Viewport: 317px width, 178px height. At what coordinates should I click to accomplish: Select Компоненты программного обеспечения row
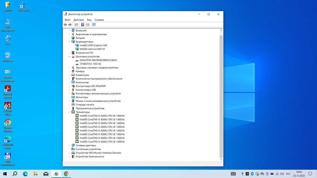tap(99, 79)
